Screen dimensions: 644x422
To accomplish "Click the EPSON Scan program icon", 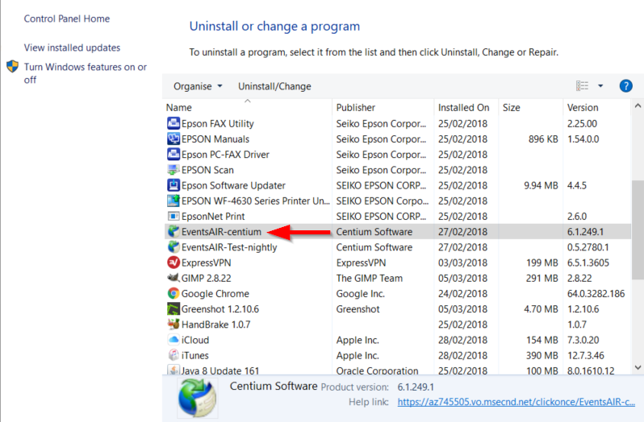I will click(x=174, y=170).
